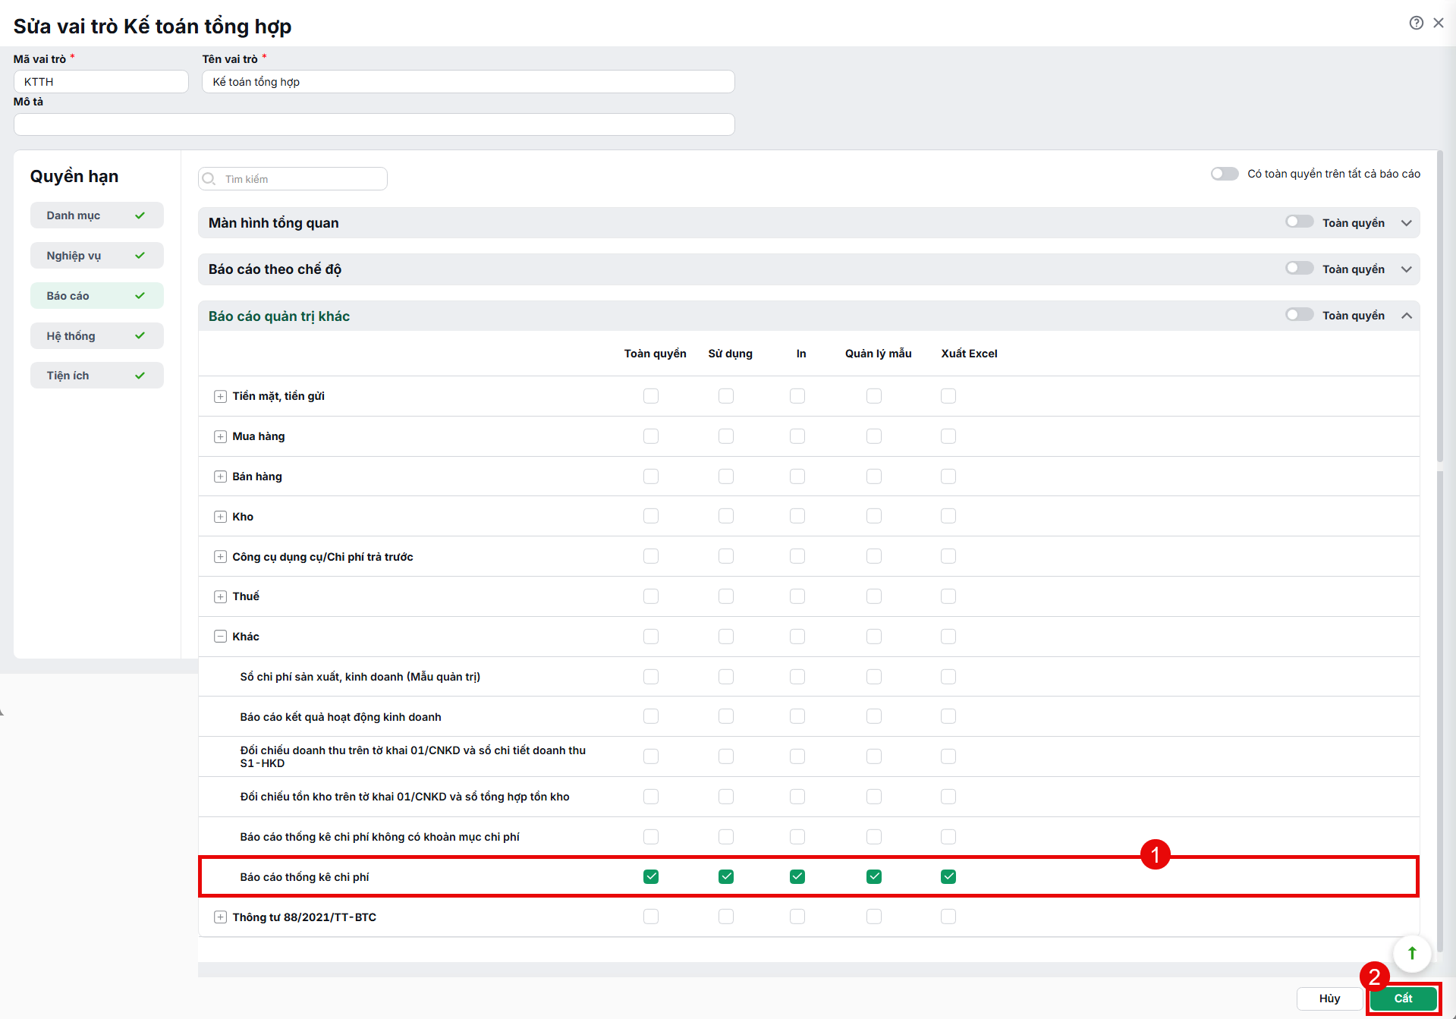Expand the Tiền mặt, tiền gửi plus icon
Screen dimensions: 1456x1019
point(220,396)
